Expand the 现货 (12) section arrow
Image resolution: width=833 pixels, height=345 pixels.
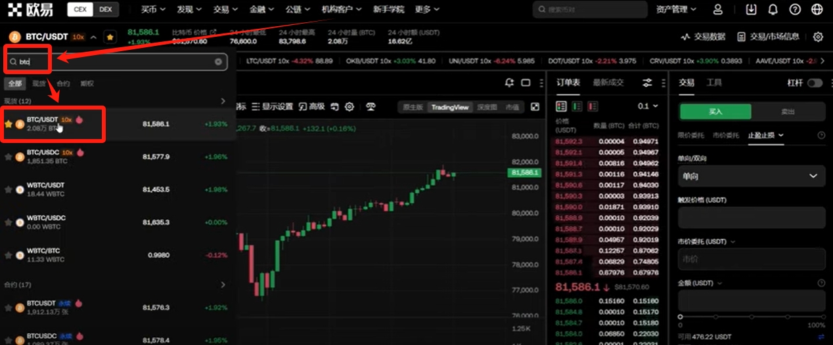click(223, 101)
